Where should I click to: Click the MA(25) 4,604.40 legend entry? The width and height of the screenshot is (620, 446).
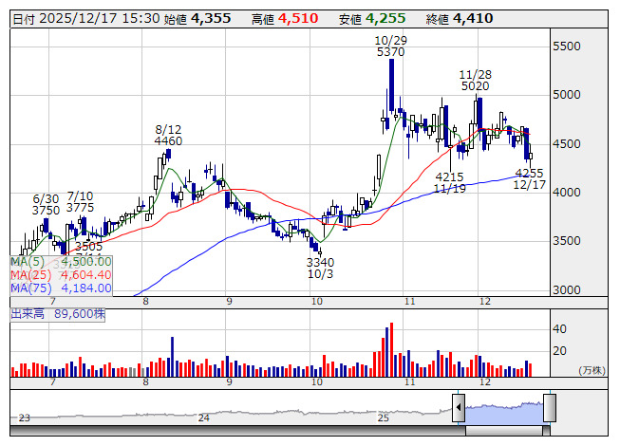[x=62, y=275]
